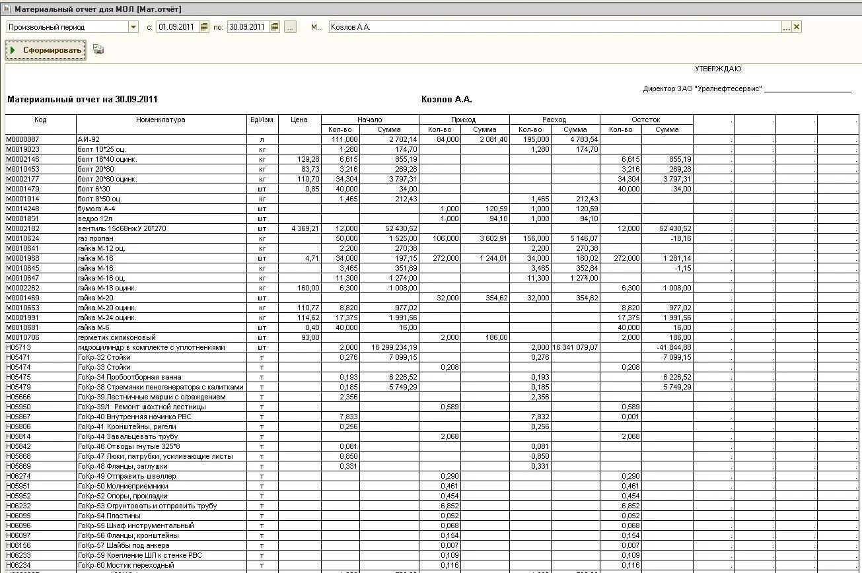
Task: Click the Произвольный период combo box text
Action: (67, 27)
